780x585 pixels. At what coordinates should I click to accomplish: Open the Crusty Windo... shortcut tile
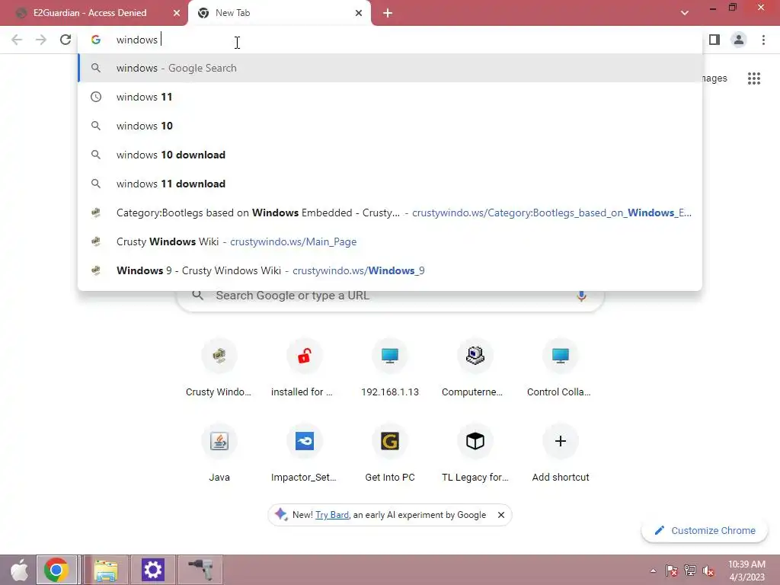pos(219,368)
